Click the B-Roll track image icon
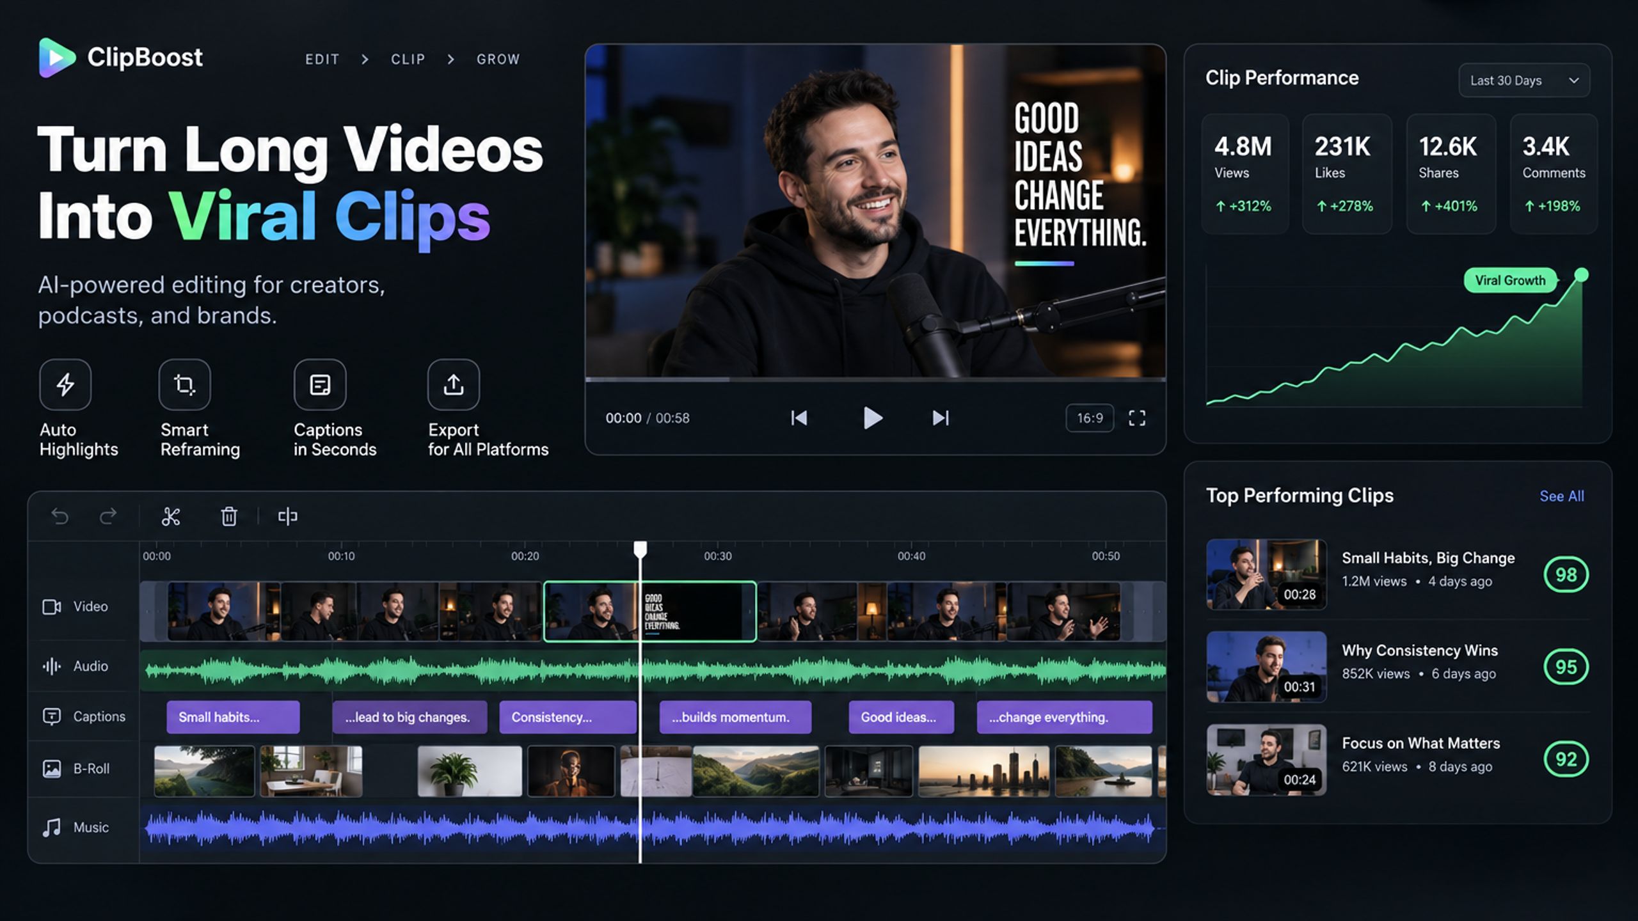The image size is (1638, 921). (x=52, y=769)
